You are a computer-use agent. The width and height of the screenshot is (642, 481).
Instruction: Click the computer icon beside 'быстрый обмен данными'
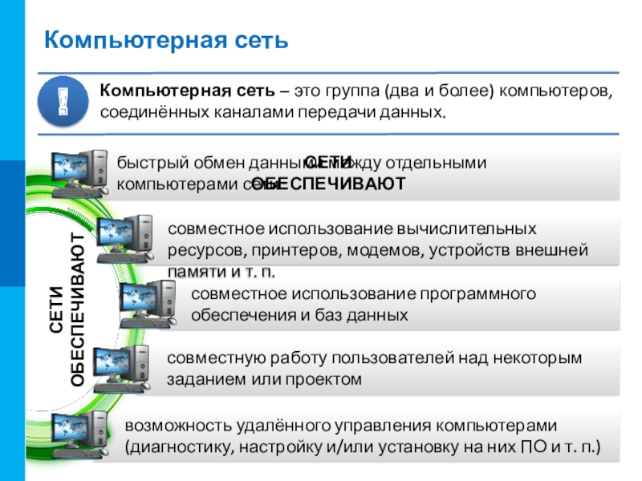click(x=79, y=173)
